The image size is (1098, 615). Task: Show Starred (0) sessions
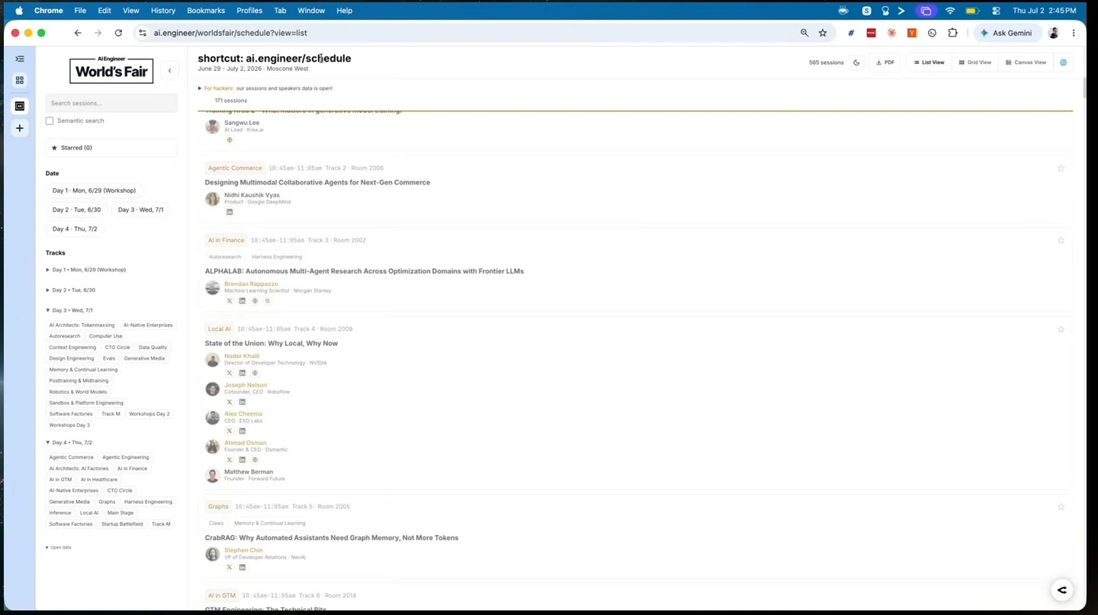coord(111,148)
